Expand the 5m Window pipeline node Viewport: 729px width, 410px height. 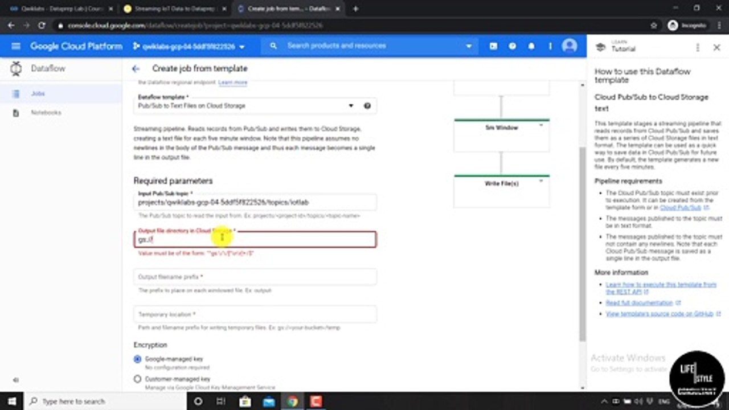(541, 125)
